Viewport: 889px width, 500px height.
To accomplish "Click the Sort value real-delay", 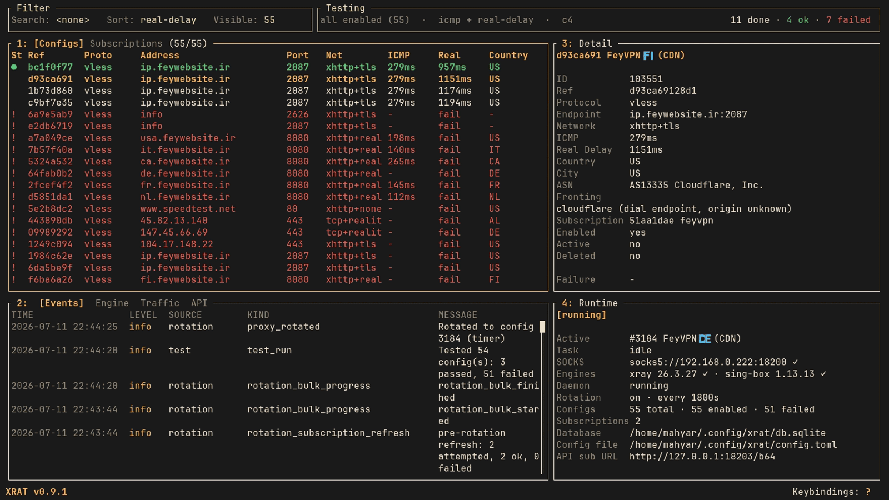I will [x=168, y=20].
